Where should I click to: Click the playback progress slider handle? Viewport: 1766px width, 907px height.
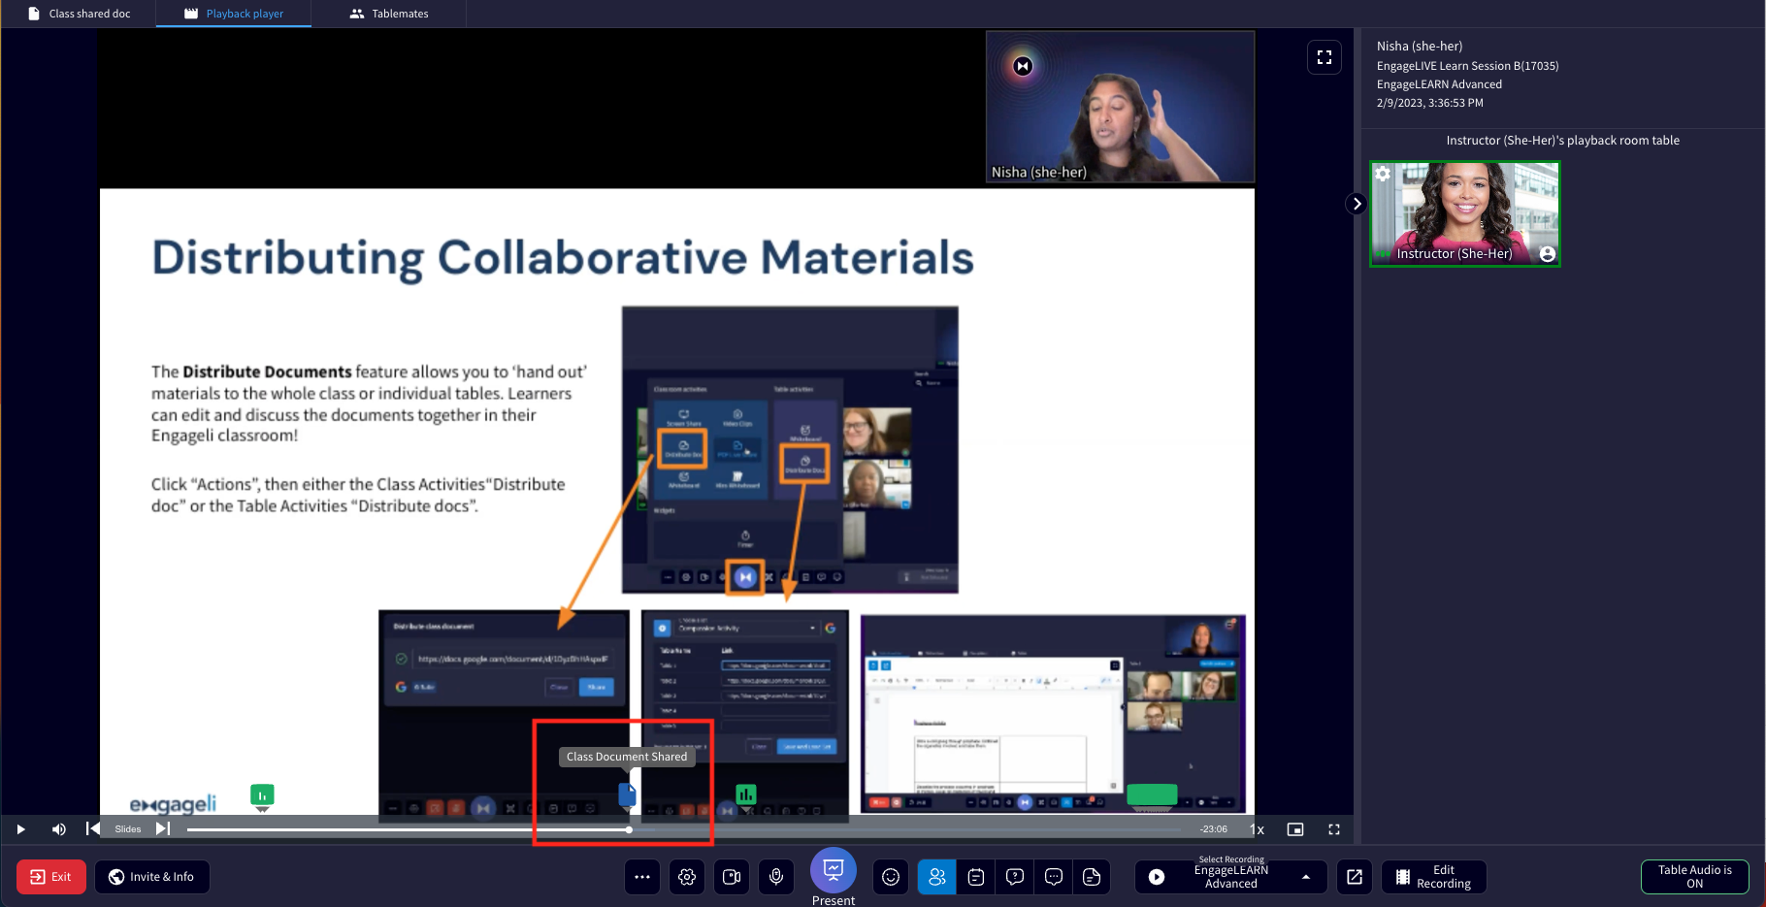point(629,829)
